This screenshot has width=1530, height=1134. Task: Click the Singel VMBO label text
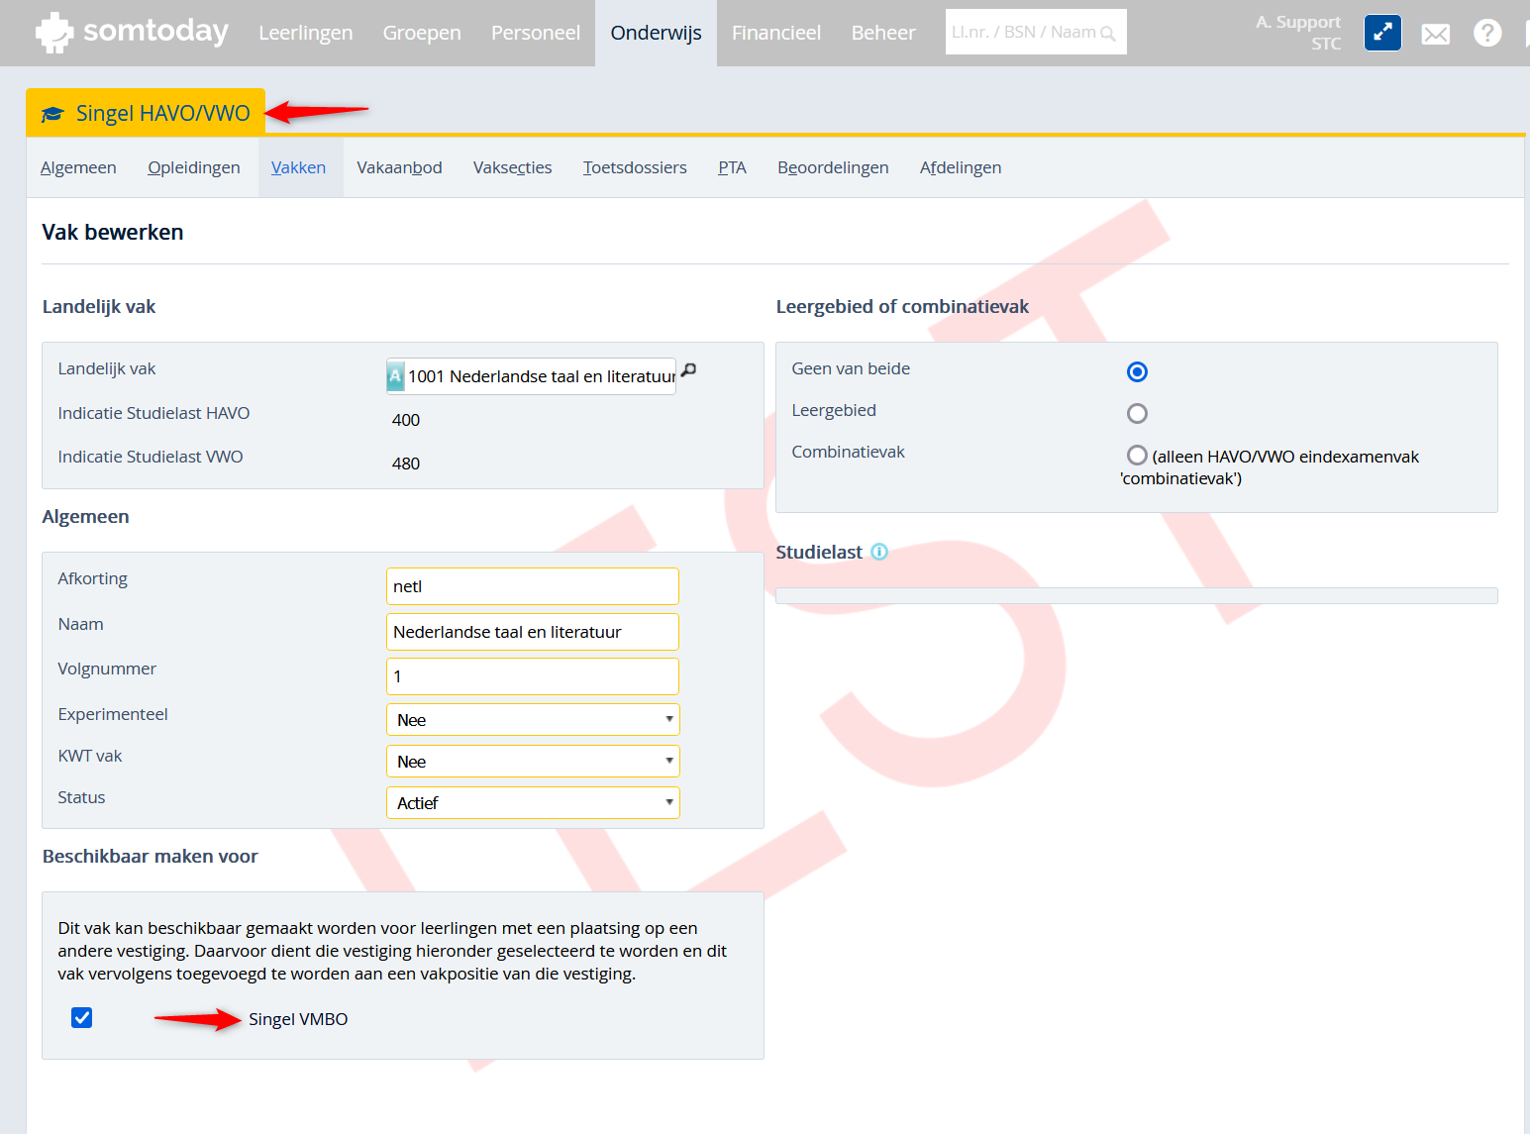pyautogui.click(x=298, y=1019)
